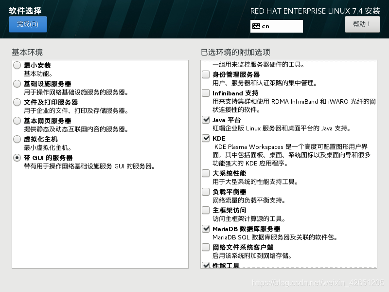Click description 带有用于操作网络基础设施服务 GUI 的服务器。
Screen dimensions: 389x292
89,166
